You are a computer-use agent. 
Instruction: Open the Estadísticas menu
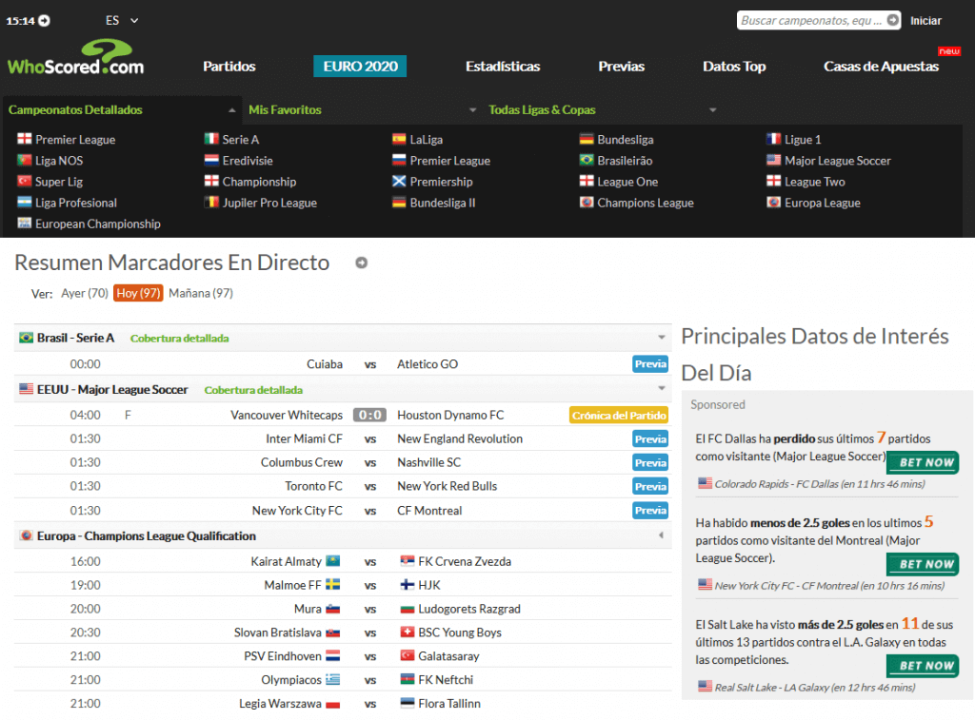coord(503,67)
